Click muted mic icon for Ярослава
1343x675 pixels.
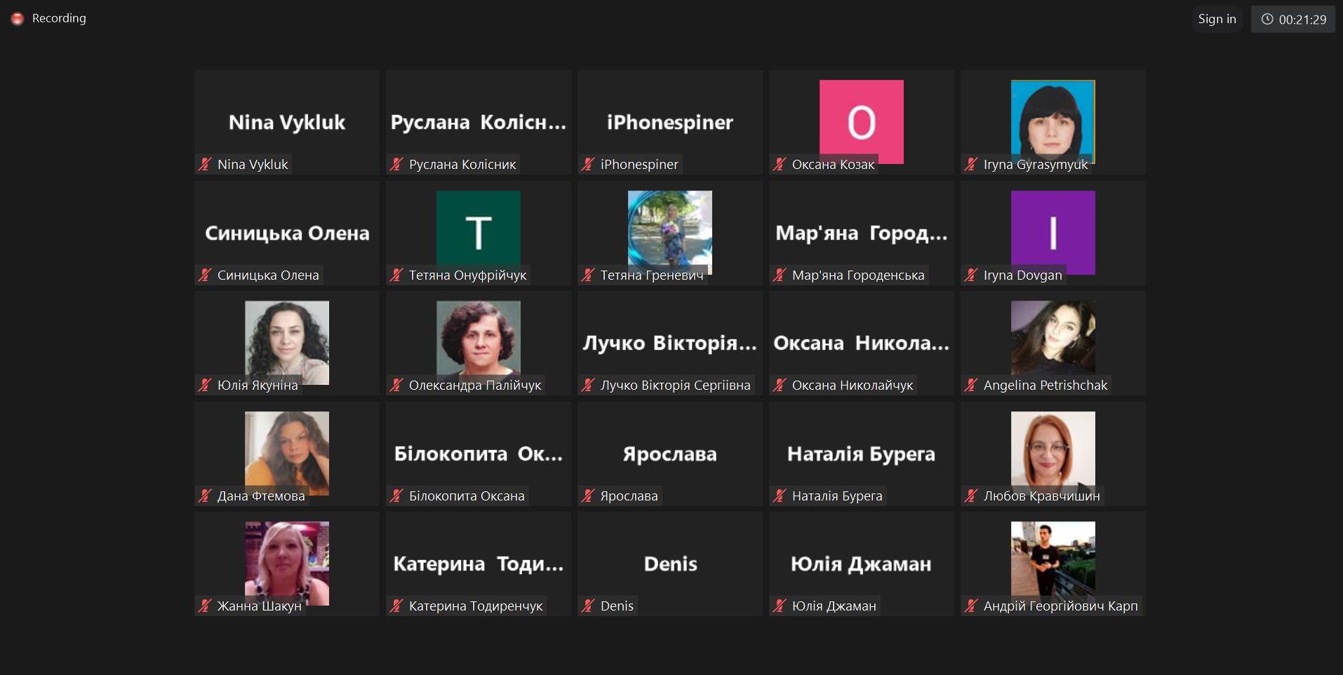coord(587,496)
